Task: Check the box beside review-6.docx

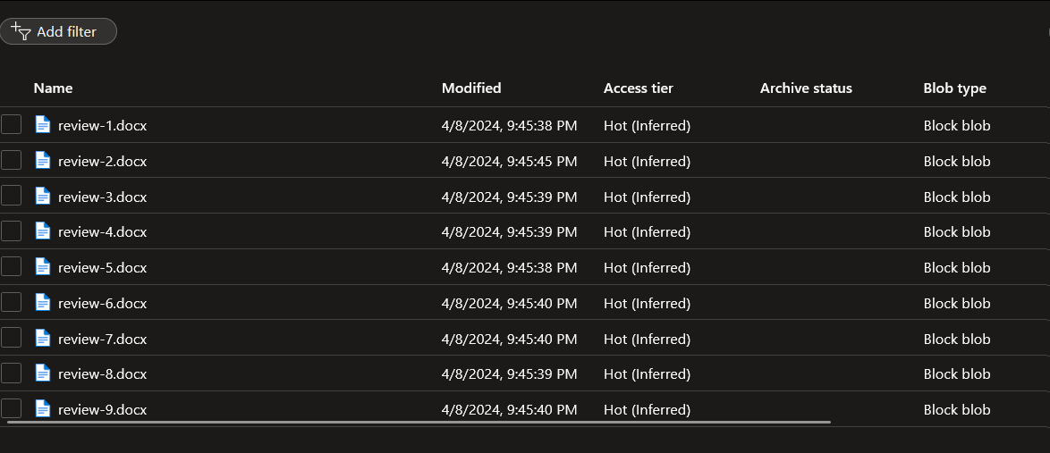Action: point(11,302)
